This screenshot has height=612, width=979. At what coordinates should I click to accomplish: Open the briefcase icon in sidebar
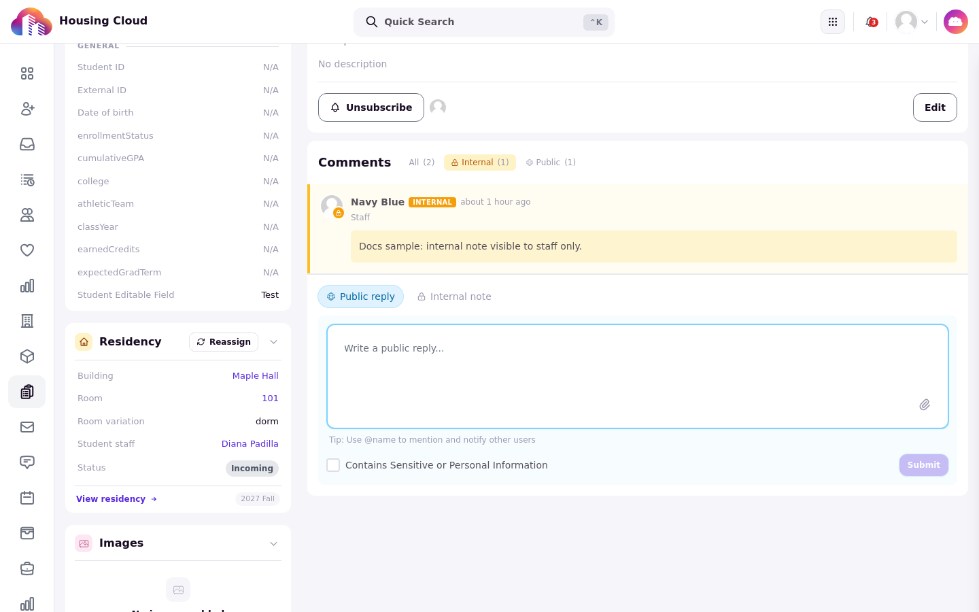pyautogui.click(x=27, y=568)
